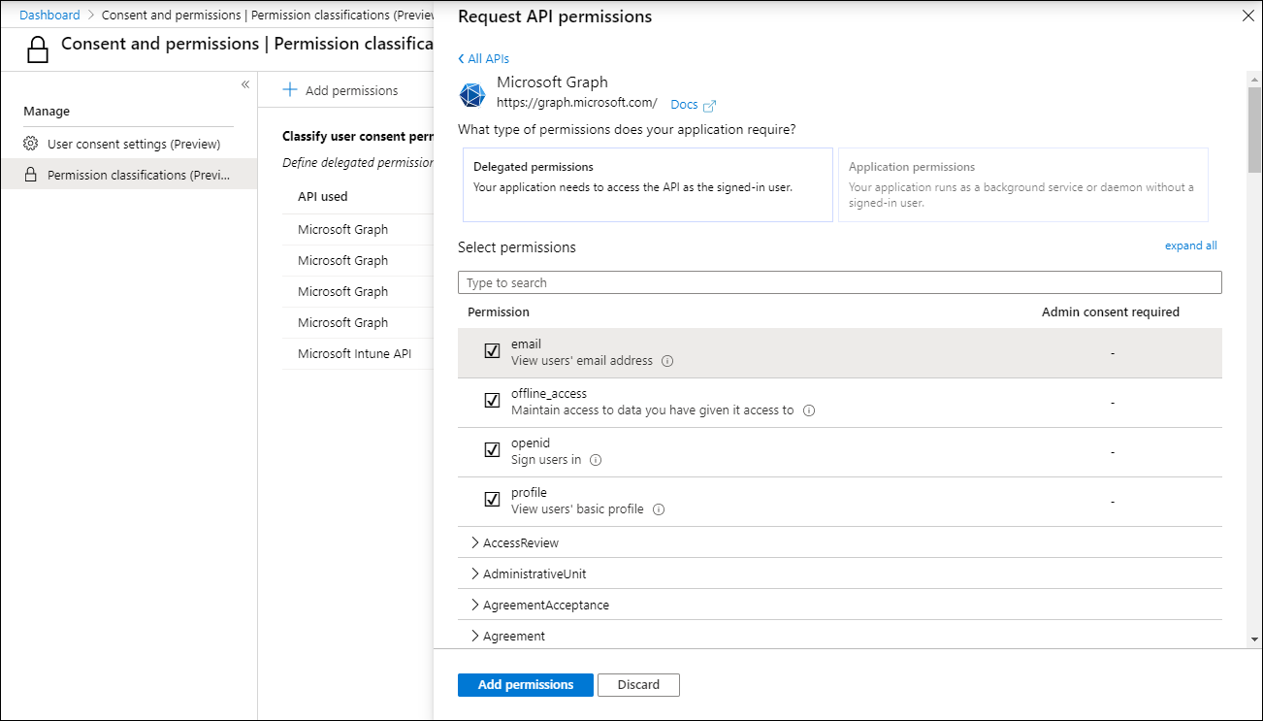Select the Application permissions option
The height and width of the screenshot is (721, 1263).
click(x=1023, y=184)
